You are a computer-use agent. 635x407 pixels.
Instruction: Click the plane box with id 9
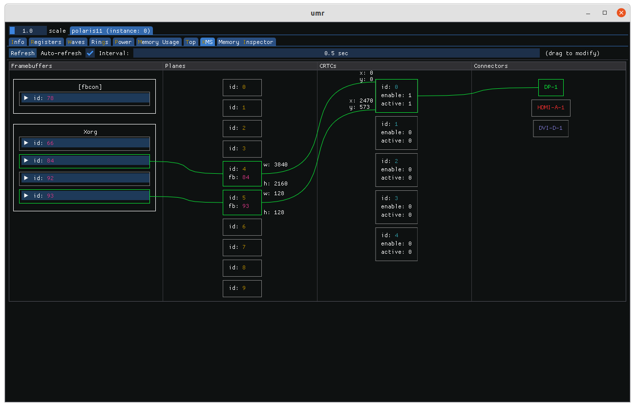pyautogui.click(x=242, y=288)
